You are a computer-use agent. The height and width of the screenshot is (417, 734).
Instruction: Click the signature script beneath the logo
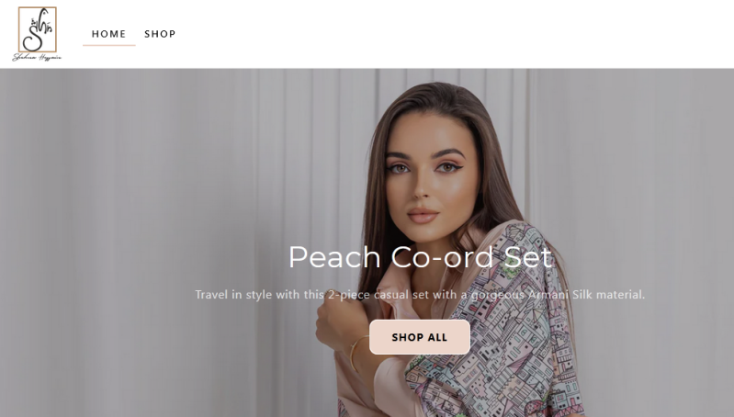click(37, 58)
